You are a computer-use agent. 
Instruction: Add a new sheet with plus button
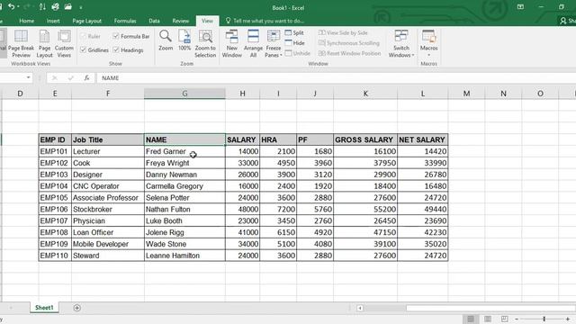(76, 308)
